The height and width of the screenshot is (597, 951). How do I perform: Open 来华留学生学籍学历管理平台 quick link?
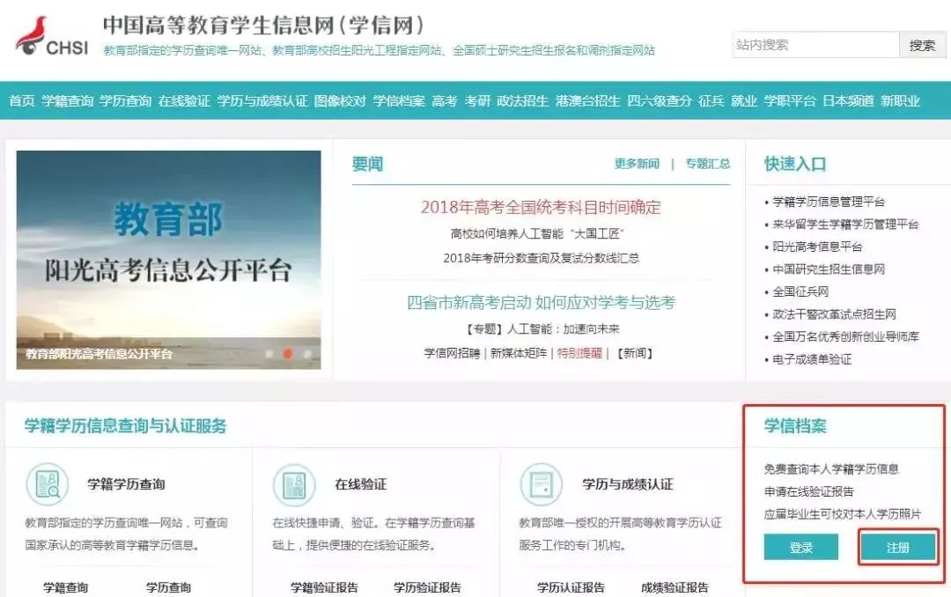click(x=845, y=225)
